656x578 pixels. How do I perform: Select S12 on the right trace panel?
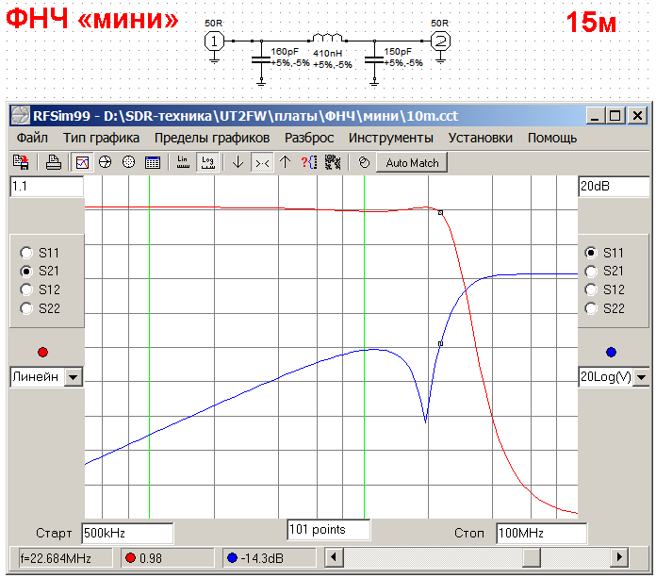pos(591,289)
